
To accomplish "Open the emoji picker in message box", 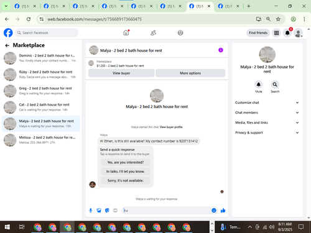I will [214, 211].
